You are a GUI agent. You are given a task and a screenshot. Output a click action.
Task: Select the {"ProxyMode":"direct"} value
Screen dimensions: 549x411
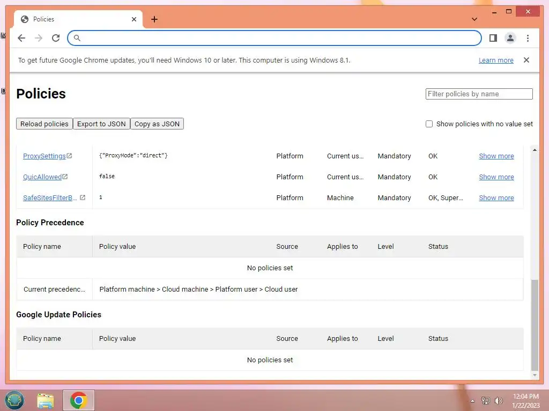[133, 155]
